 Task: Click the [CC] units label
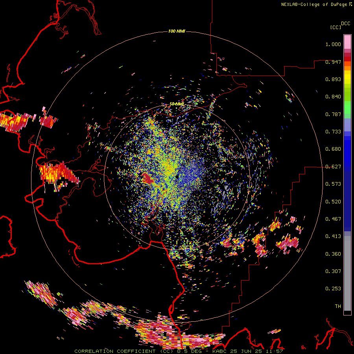coord(336,27)
